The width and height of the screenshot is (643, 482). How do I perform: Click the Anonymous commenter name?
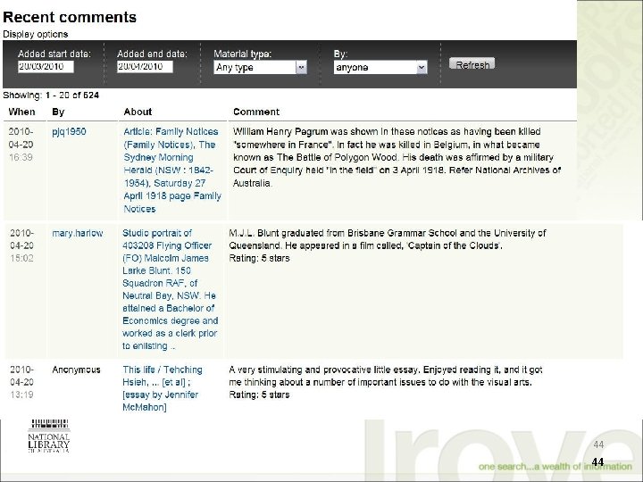(76, 369)
